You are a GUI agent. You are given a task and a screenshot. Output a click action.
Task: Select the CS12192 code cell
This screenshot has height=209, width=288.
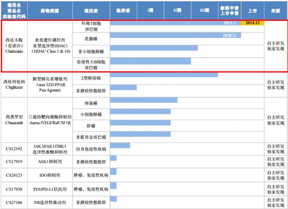[x=14, y=149]
